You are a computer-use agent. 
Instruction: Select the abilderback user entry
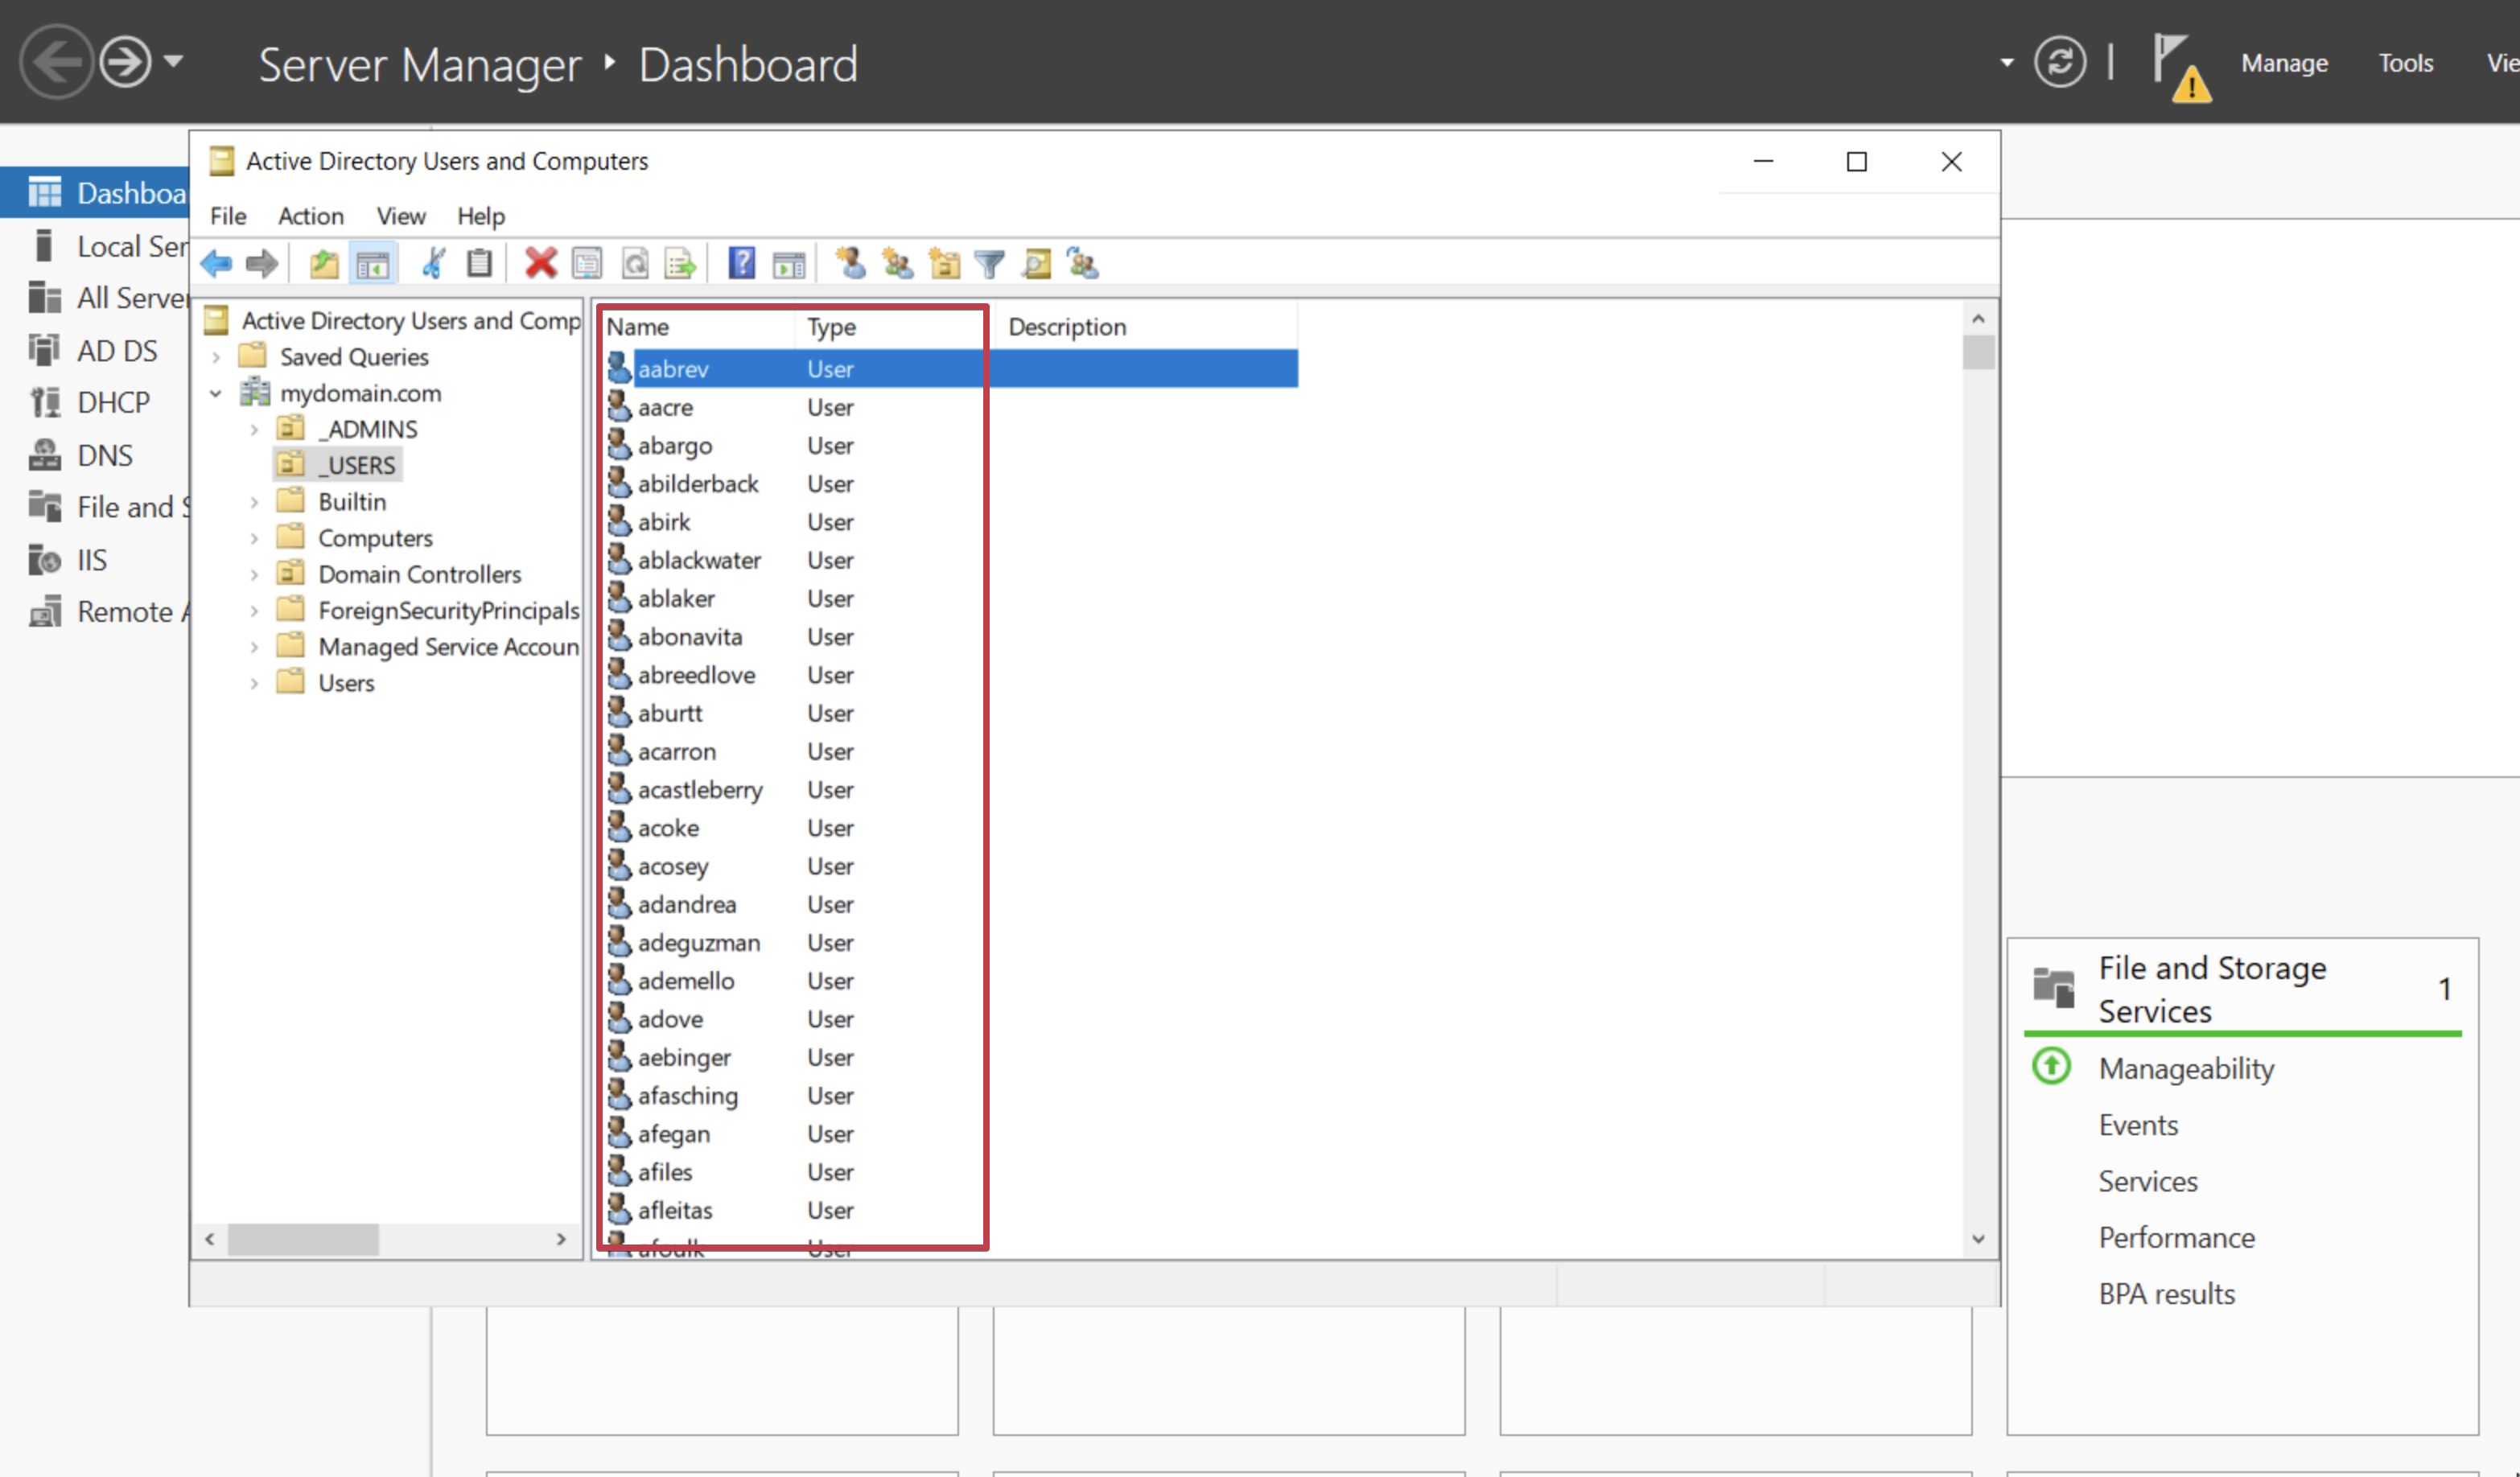click(698, 484)
